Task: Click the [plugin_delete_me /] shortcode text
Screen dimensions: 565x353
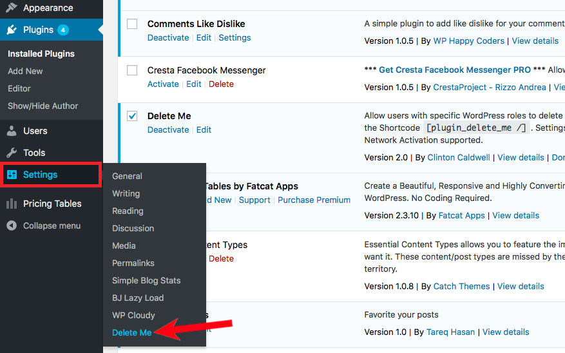Action: pos(476,128)
